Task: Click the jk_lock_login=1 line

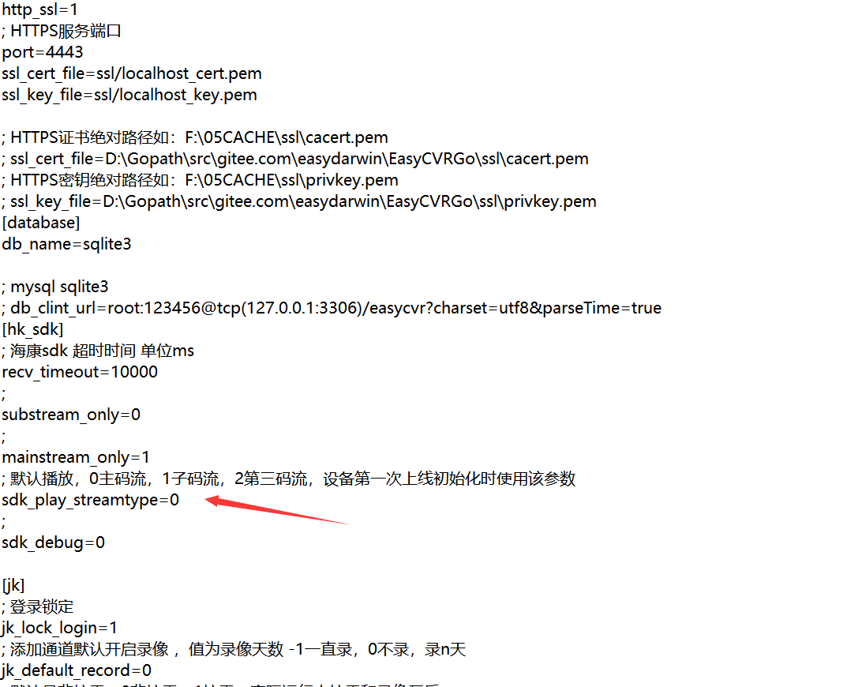Action: (59, 628)
